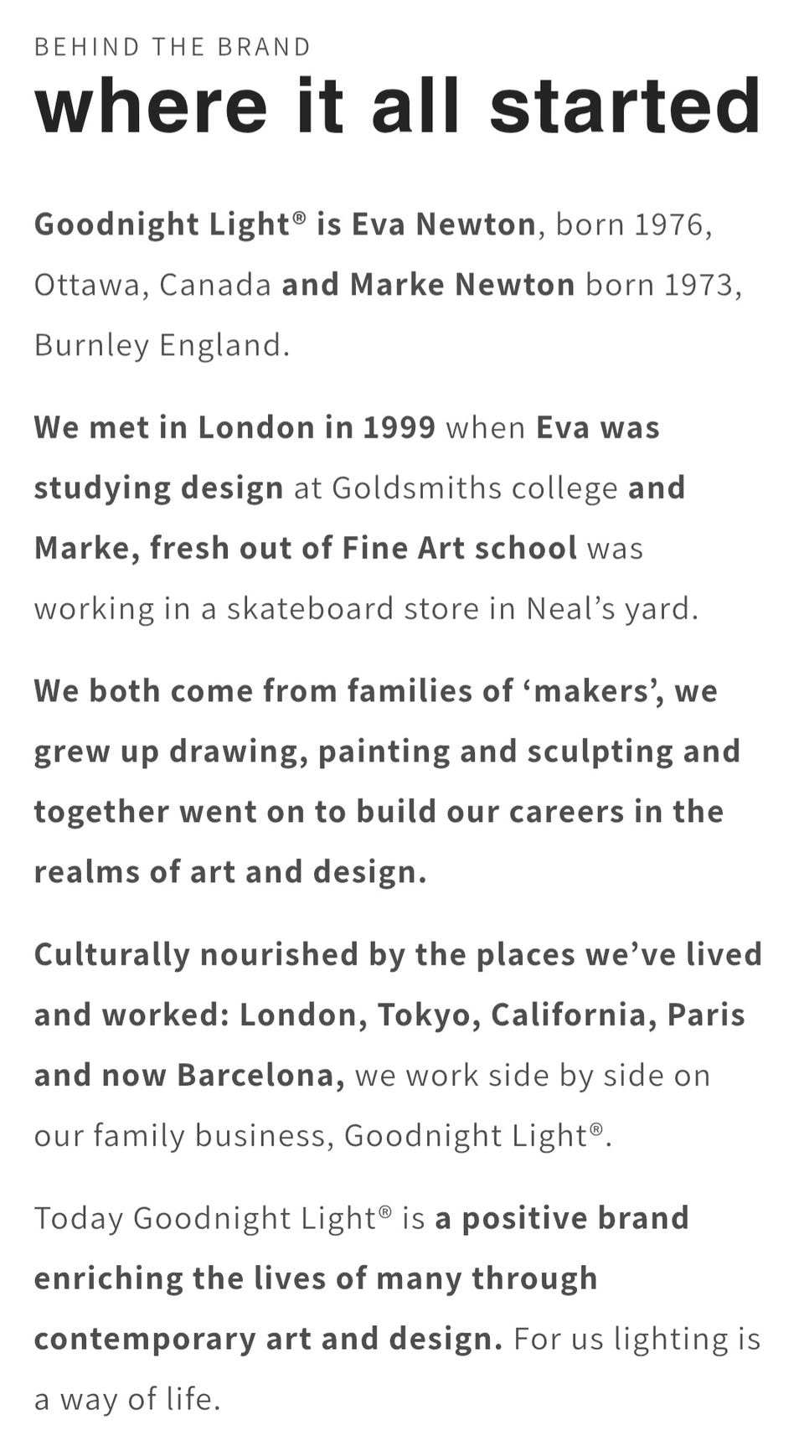Image resolution: width=804 pixels, height=1446 pixels.
Task: Click the line 'our family business, Goodnight Light®.'
Action: pos(322,1136)
